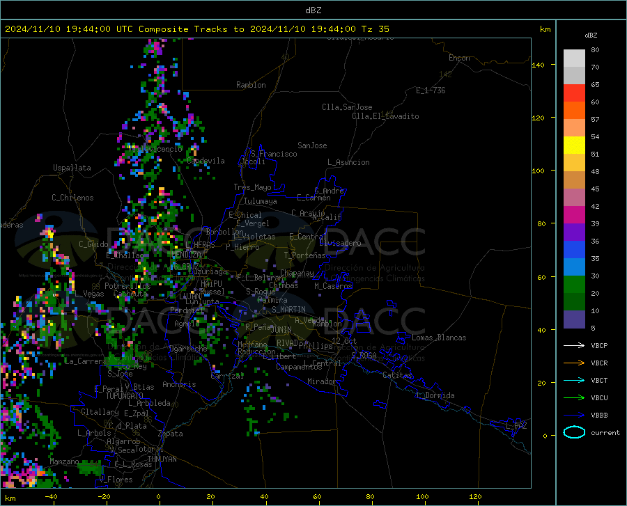Click the Tulumaya label on the map

tap(261, 201)
